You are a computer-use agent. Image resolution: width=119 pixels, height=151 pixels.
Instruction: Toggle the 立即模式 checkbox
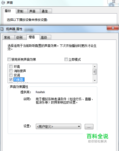(66, 59)
